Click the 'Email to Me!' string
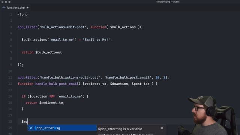 [x=96, y=40]
